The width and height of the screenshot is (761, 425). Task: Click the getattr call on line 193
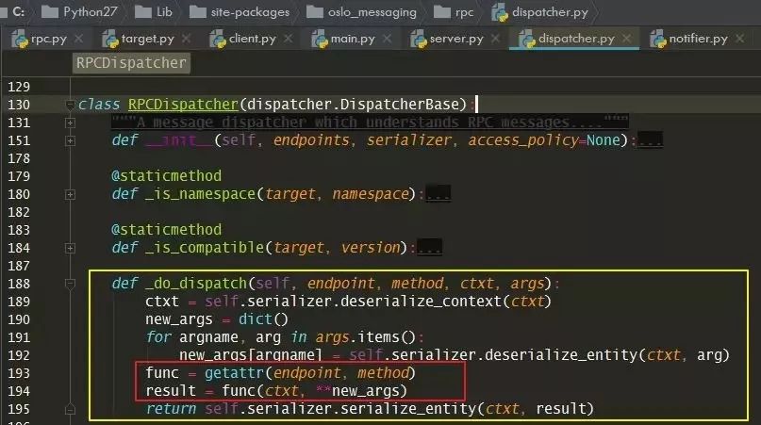(x=235, y=373)
